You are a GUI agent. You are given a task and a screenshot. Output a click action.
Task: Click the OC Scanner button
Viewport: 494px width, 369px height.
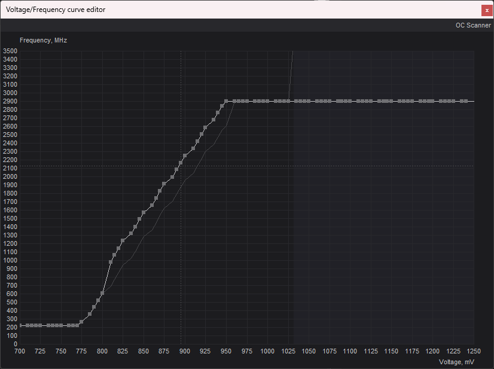click(472, 25)
